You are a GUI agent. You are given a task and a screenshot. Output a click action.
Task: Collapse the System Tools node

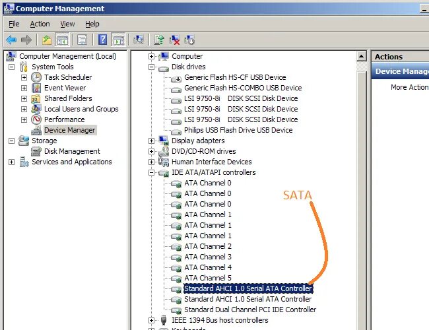point(11,67)
